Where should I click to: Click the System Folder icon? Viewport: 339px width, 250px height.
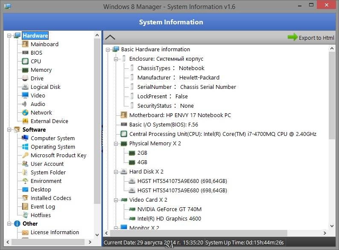(x=25, y=172)
